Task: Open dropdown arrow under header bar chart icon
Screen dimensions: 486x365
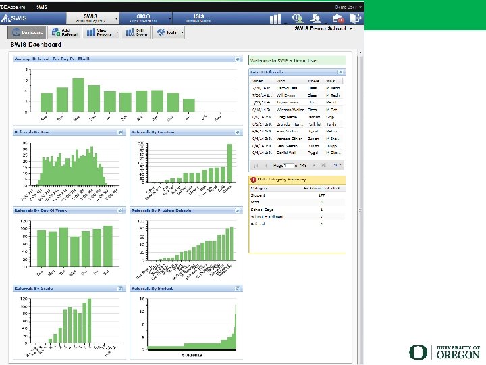Action: pos(285,23)
